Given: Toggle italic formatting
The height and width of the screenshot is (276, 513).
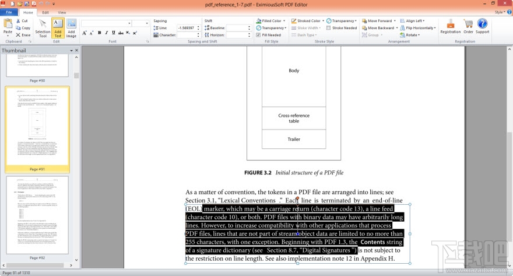Looking at the screenshot, I should click(106, 33).
